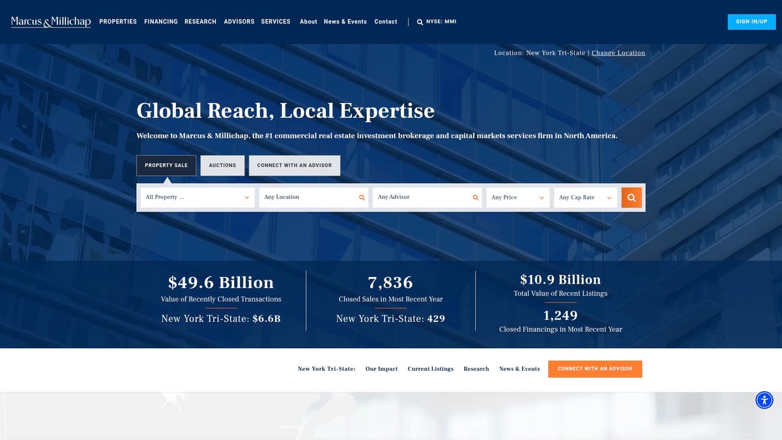Open the FINANCING menu
This screenshot has height=440, width=782.
(x=161, y=22)
